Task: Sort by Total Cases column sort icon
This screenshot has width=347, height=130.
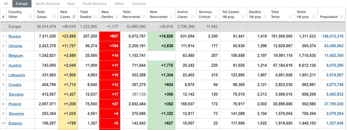Action: point(54,17)
